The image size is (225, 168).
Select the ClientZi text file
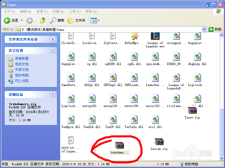coord(71,39)
